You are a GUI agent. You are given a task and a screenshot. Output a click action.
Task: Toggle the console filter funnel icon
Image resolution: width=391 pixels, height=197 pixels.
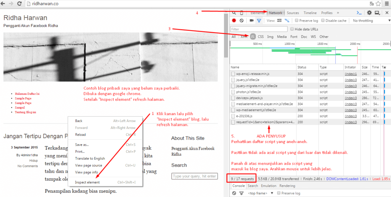[241, 193]
